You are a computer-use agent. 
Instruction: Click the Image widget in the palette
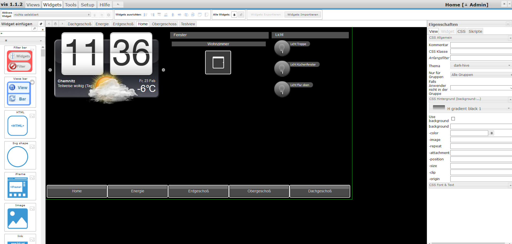click(x=18, y=218)
